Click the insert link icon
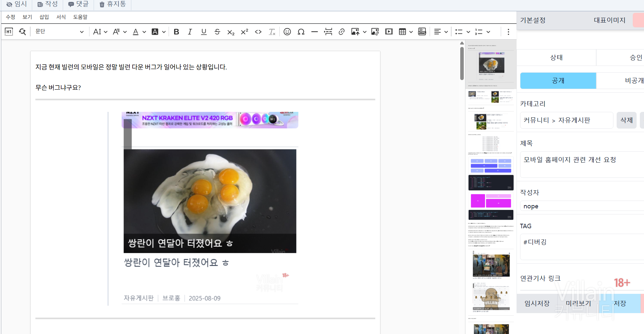This screenshot has width=644, height=334. point(341,32)
